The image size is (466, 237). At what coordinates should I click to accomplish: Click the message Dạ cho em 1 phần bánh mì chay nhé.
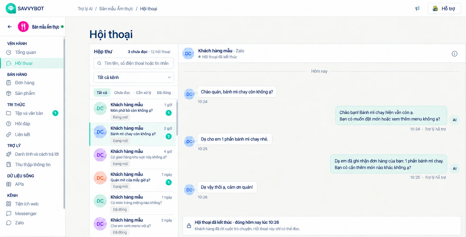[234, 139]
